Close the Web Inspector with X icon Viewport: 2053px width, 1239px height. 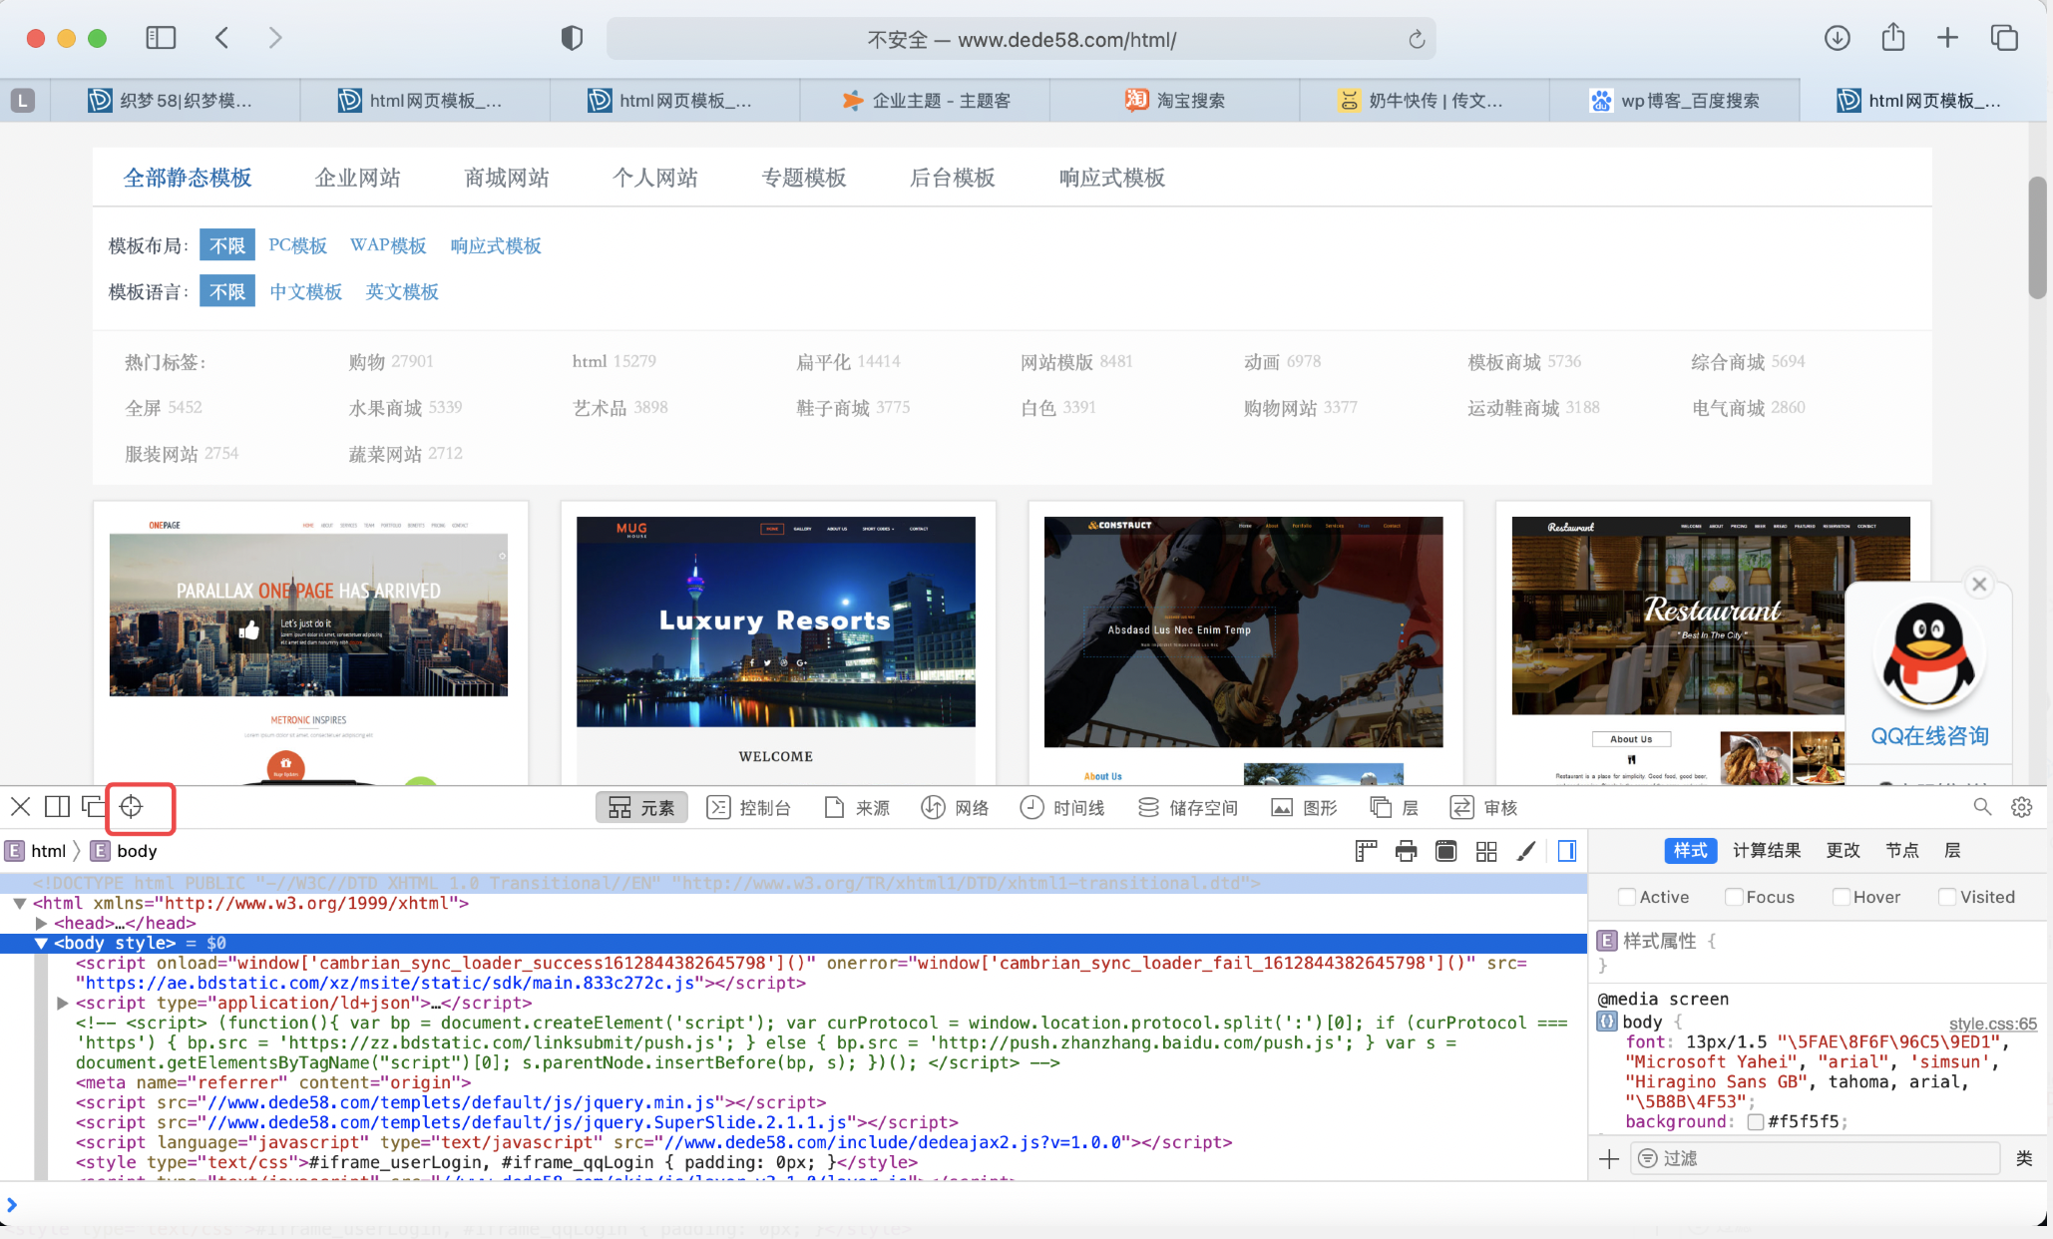21,806
